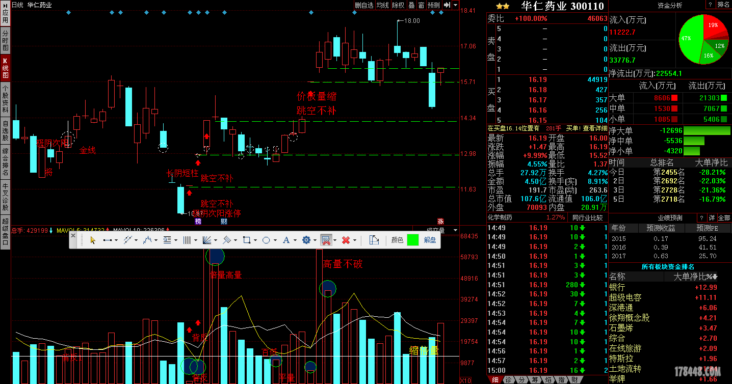The height and width of the screenshot is (384, 732).
Task: Click the 删自选 button
Action: tap(364, 5)
